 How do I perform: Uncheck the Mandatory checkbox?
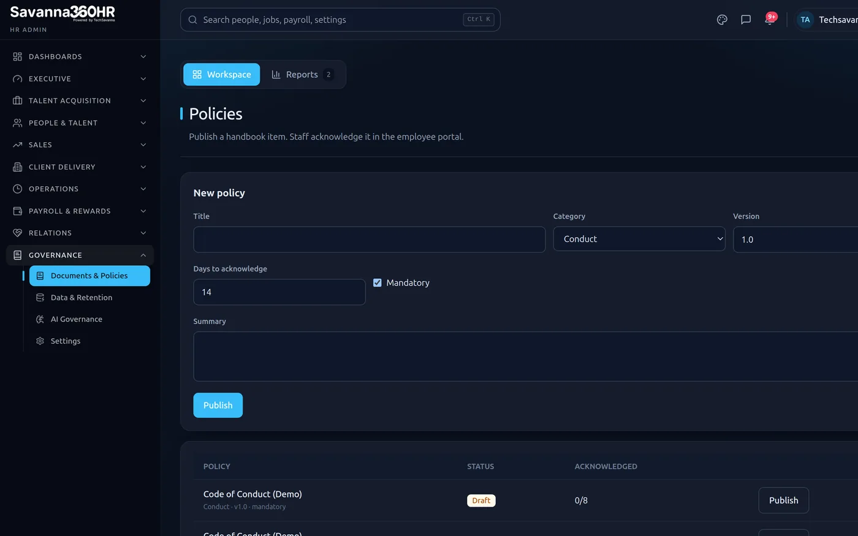pos(378,282)
